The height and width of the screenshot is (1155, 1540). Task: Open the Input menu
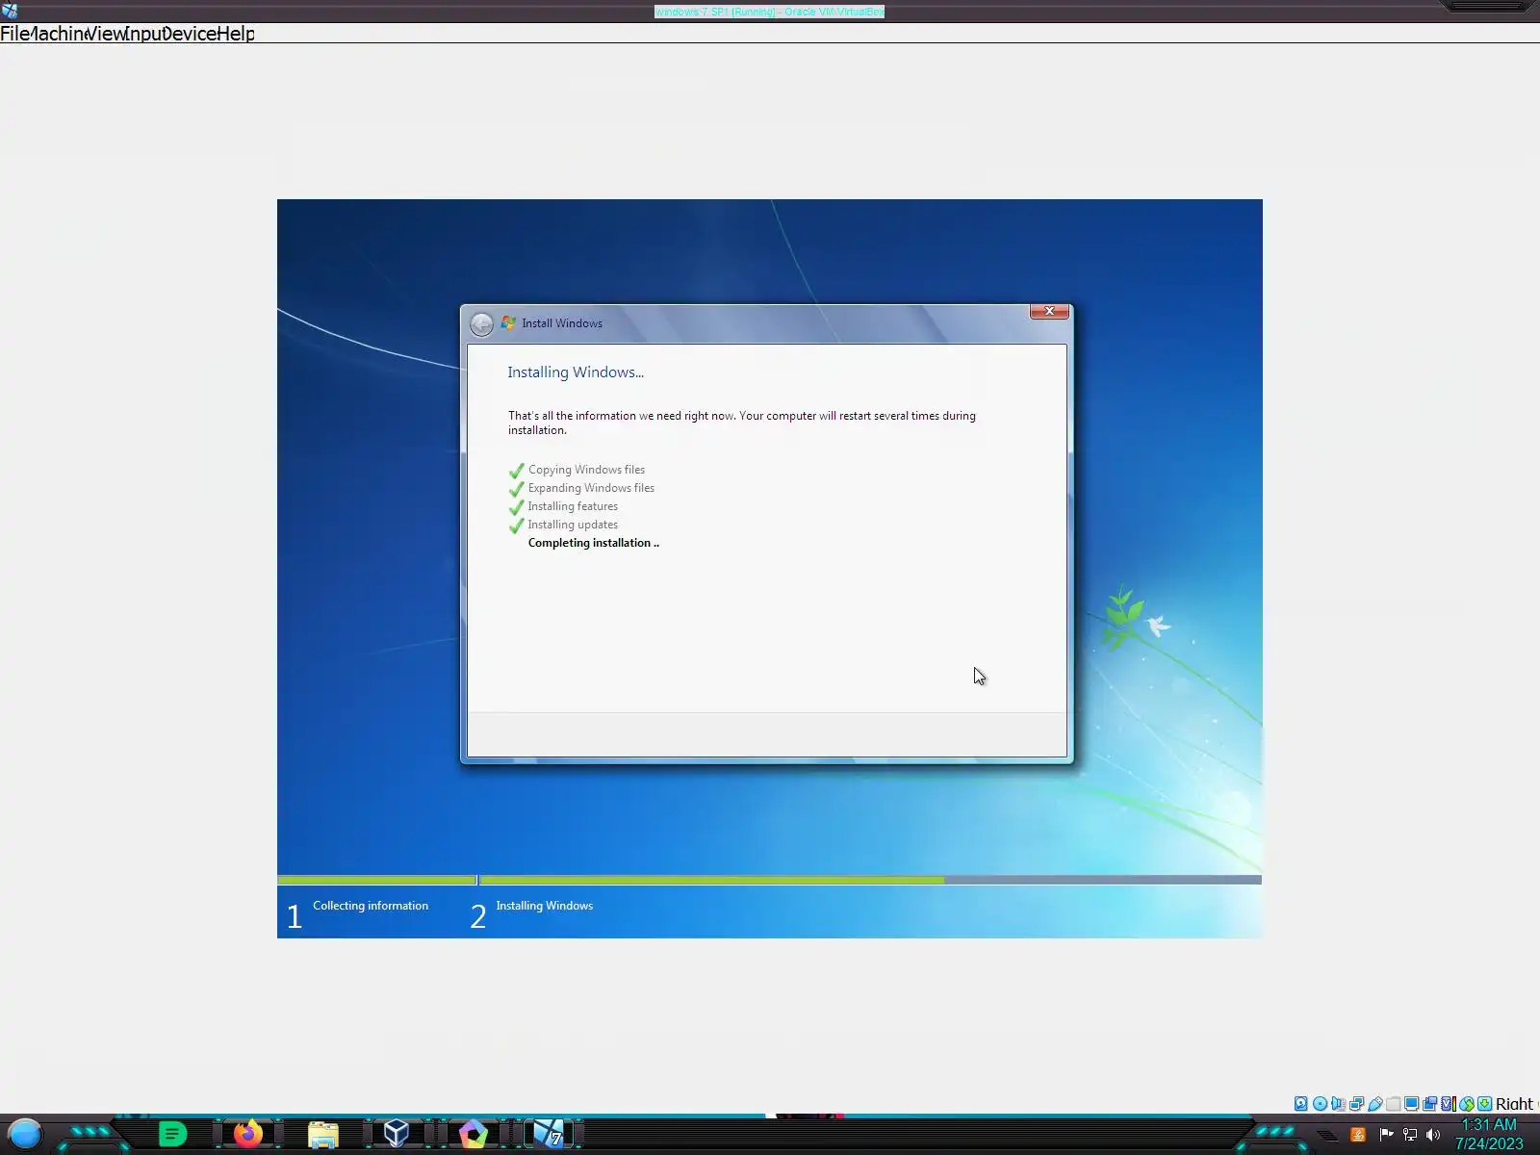coord(143,34)
